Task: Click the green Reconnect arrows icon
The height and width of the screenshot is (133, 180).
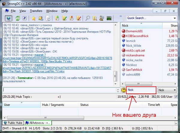Action: (x=18, y=18)
